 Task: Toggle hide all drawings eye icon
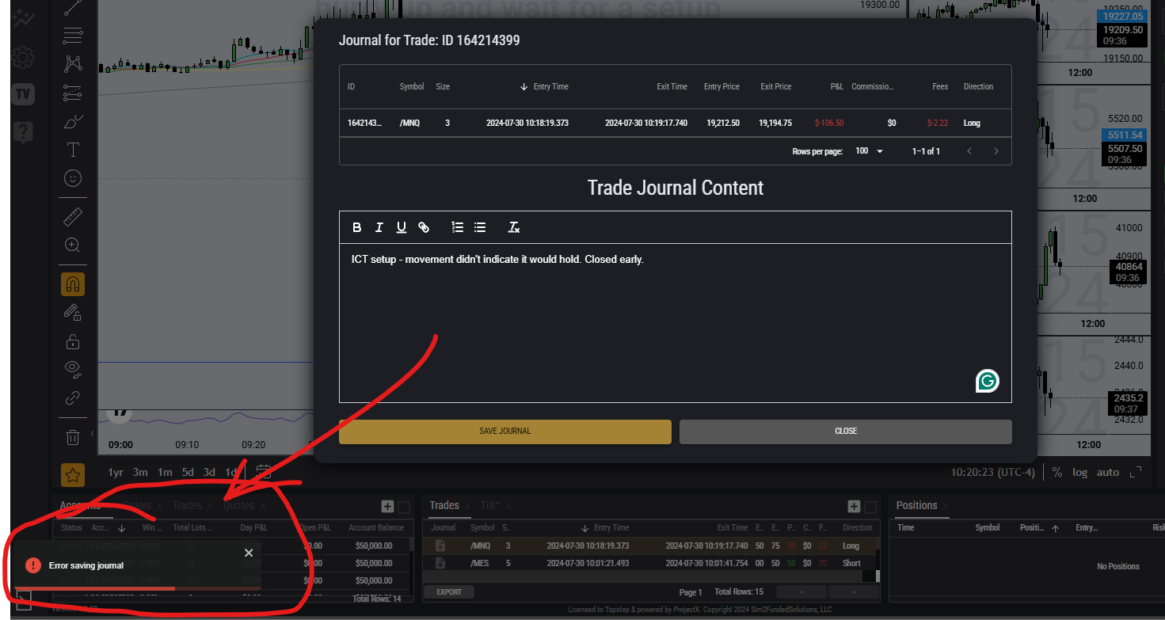pyautogui.click(x=72, y=367)
